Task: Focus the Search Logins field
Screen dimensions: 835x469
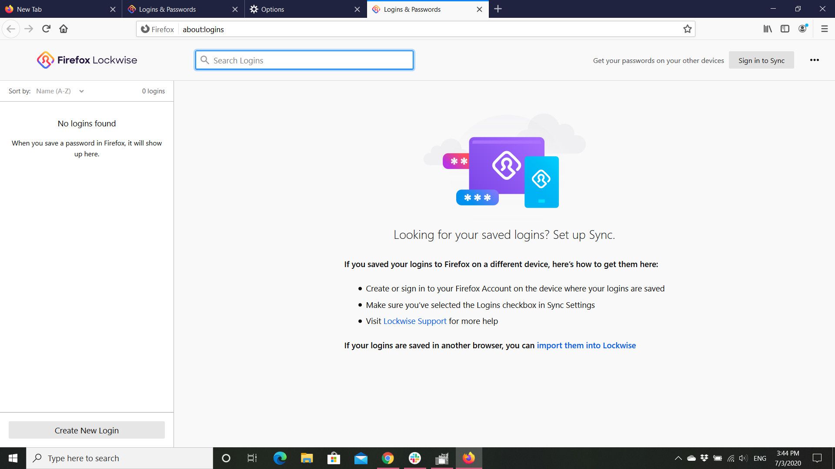Action: [x=304, y=60]
